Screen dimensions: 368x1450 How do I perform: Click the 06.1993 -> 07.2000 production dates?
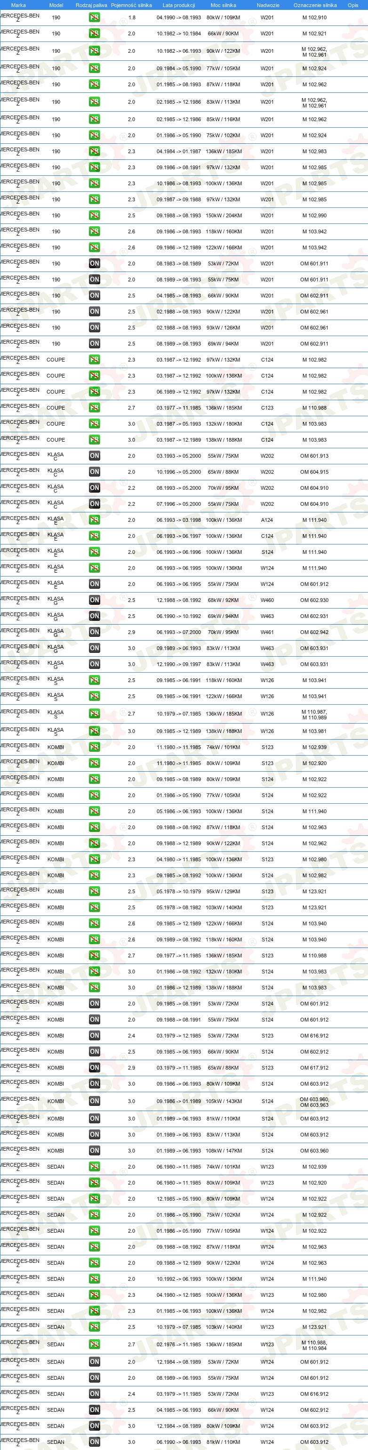(x=179, y=632)
